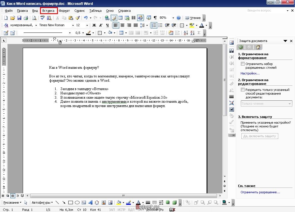Toggle paragraph marks pilcrow icon
Viewport: 295px width, 212px height.
pyautogui.click(x=155, y=18)
